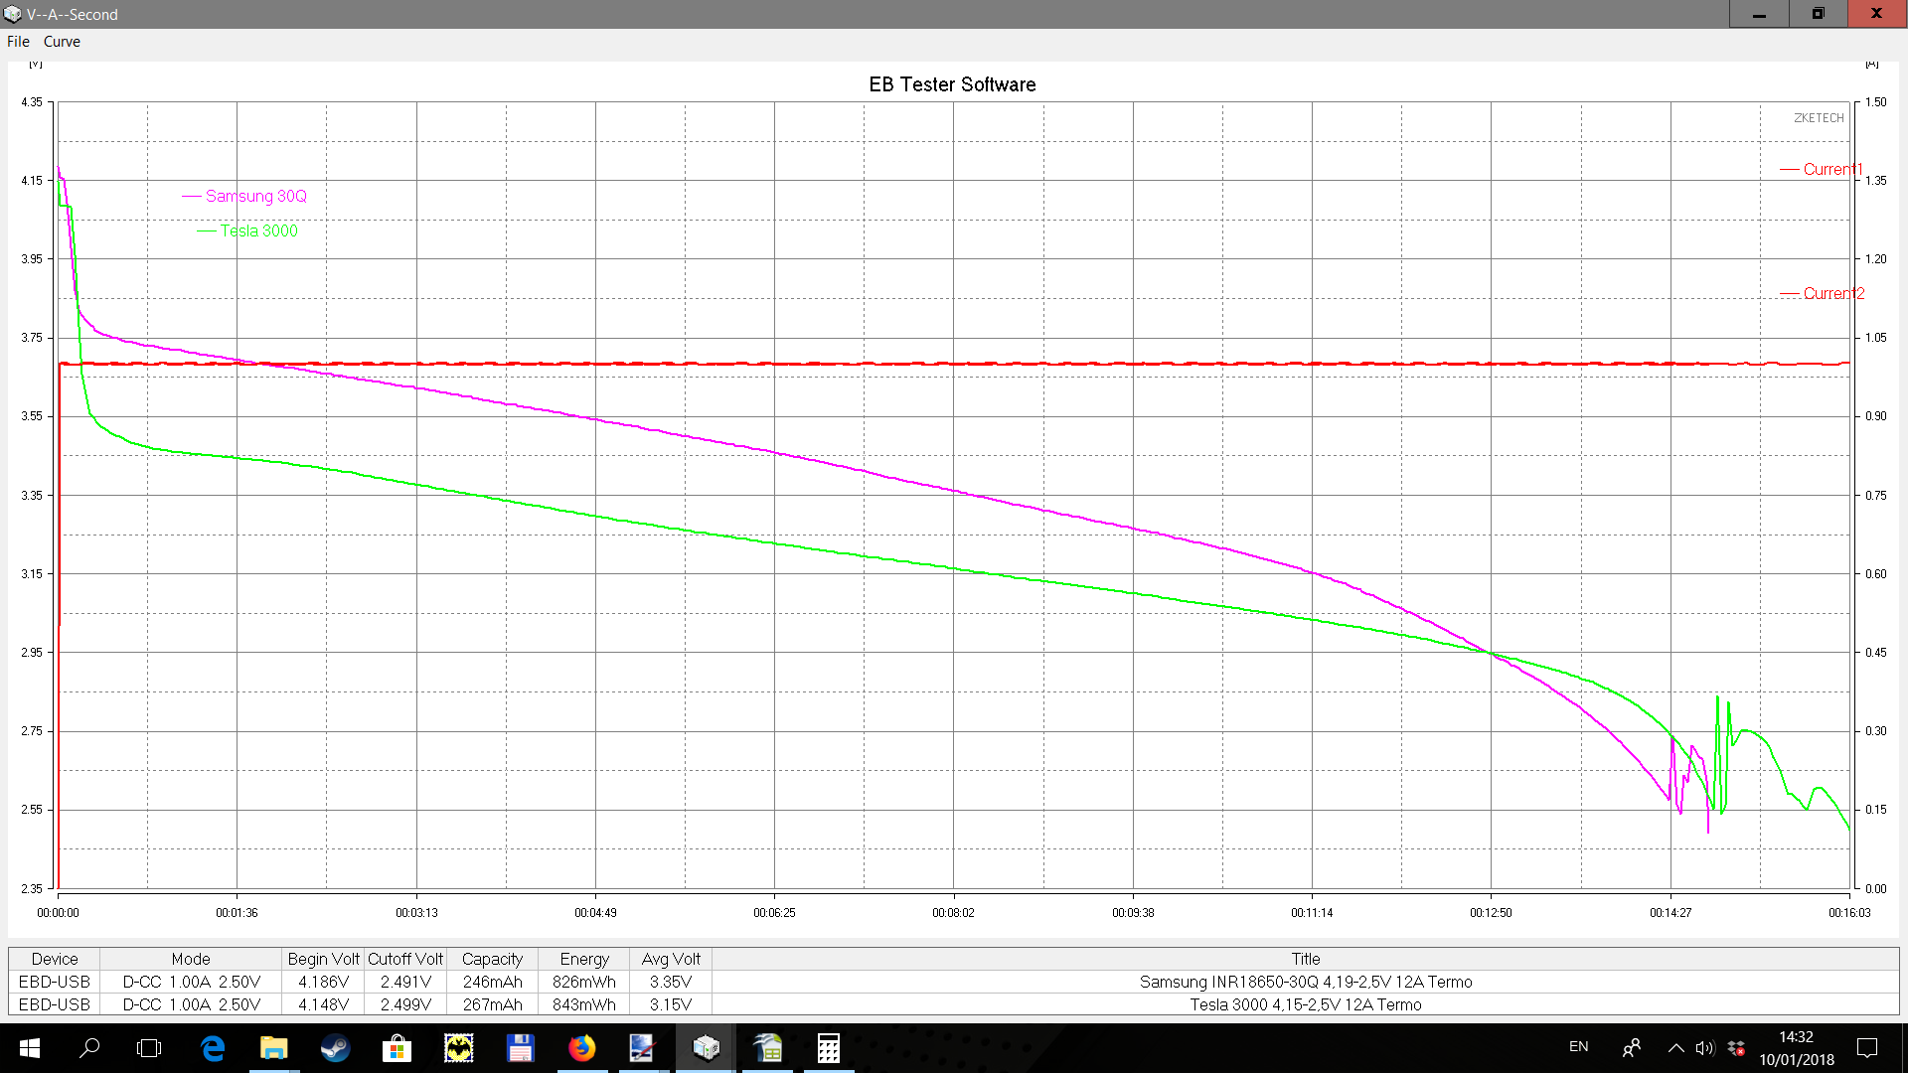This screenshot has height=1073, width=1908.
Task: Launch Microsoft Edge from taskbar
Action: click(x=213, y=1048)
